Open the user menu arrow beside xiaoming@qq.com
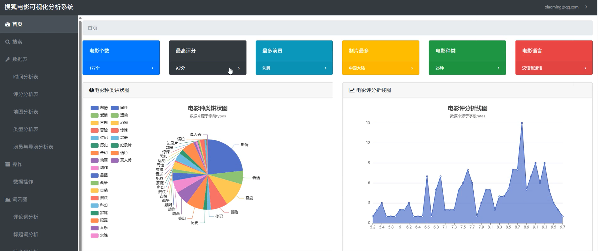The image size is (598, 251). coord(586,7)
